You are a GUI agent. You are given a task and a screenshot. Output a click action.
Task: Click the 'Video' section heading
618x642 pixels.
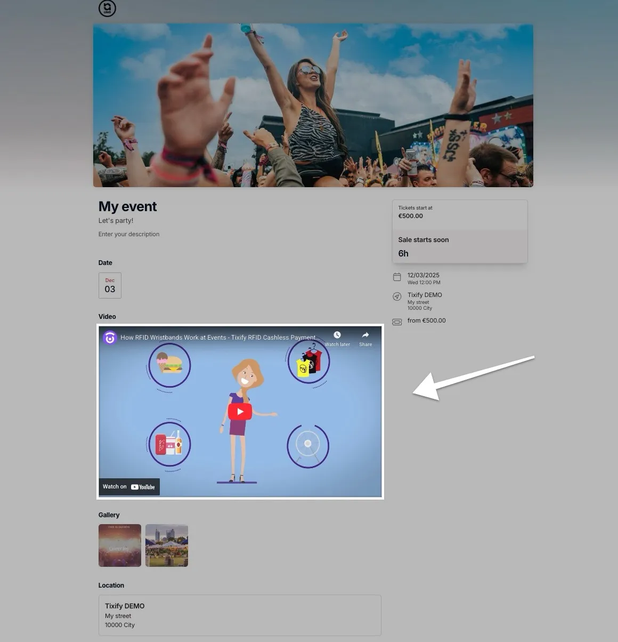click(x=107, y=317)
